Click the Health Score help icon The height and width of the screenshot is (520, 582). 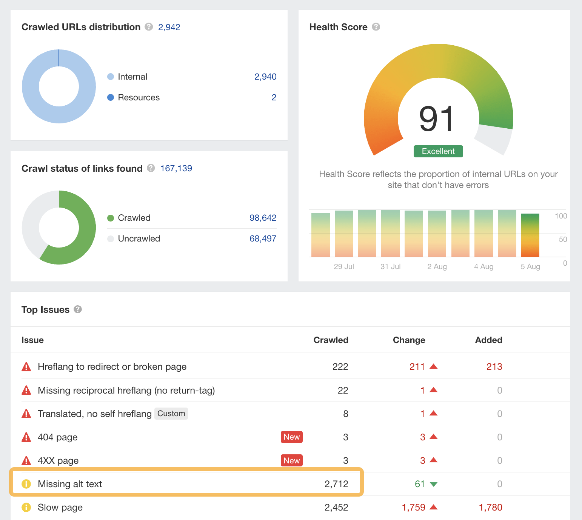pyautogui.click(x=376, y=27)
